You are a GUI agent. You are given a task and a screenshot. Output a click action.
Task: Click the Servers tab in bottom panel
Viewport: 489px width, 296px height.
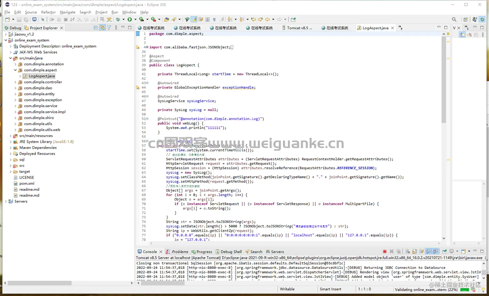click(x=275, y=252)
